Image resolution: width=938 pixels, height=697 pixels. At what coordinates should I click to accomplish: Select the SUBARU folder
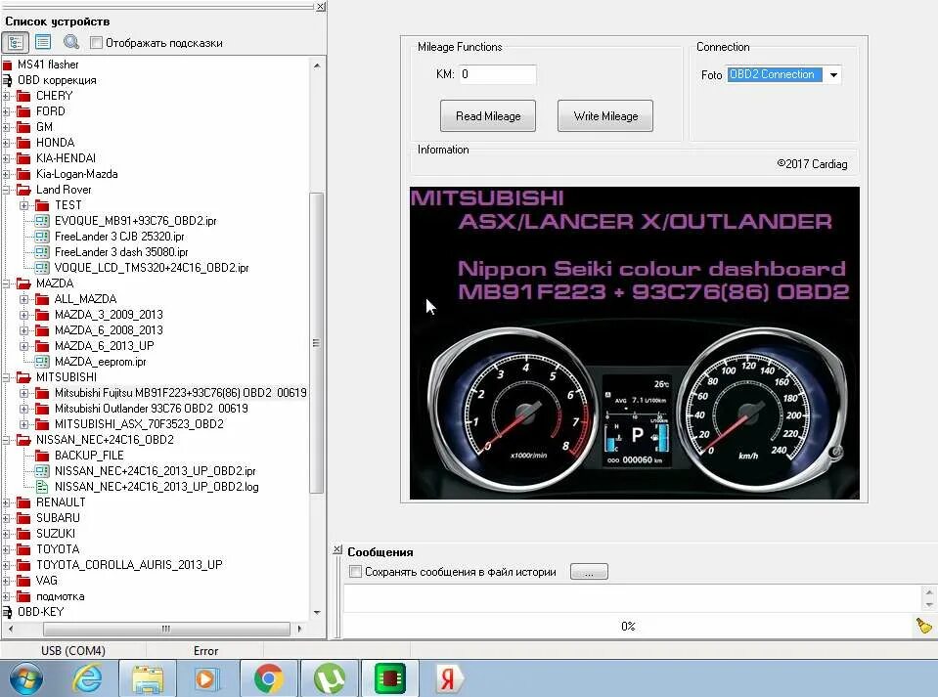tap(58, 518)
